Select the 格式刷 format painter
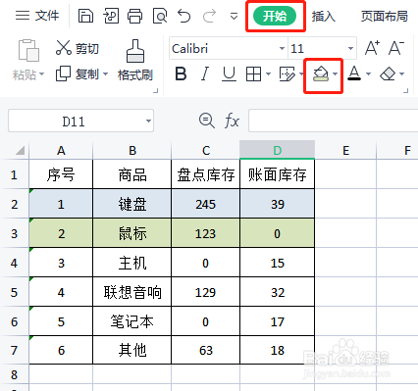 coord(135,61)
